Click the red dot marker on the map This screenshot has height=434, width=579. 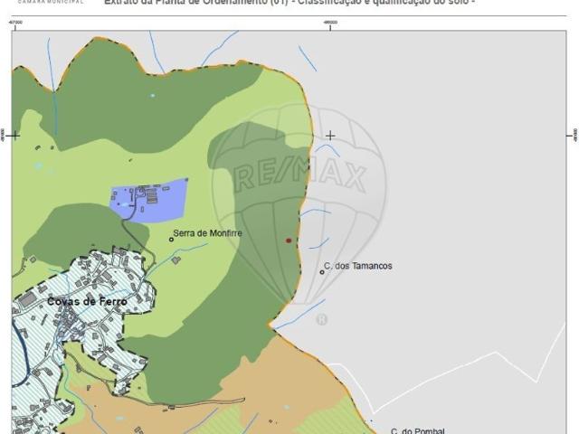[x=289, y=241]
